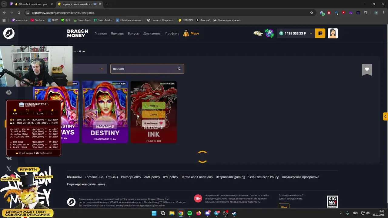Screen dimensions: 388x218
Task: Open the Terms and Conditions footer link
Action: (197, 177)
